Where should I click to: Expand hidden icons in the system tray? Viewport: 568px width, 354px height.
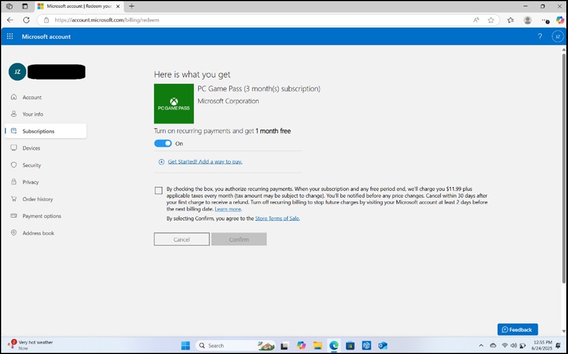tap(481, 345)
